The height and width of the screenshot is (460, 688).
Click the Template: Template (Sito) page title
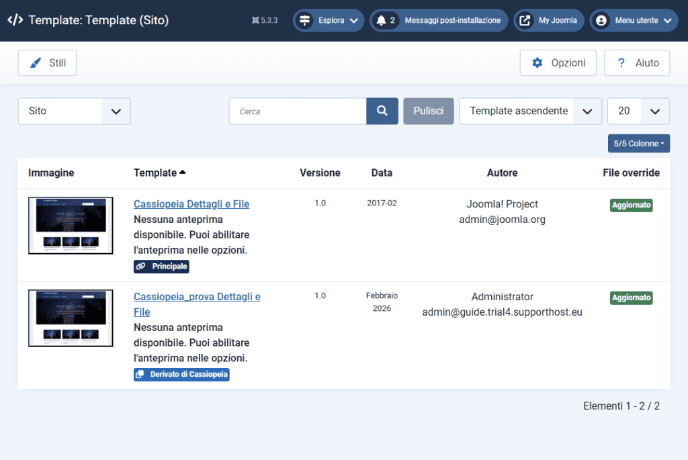click(98, 20)
